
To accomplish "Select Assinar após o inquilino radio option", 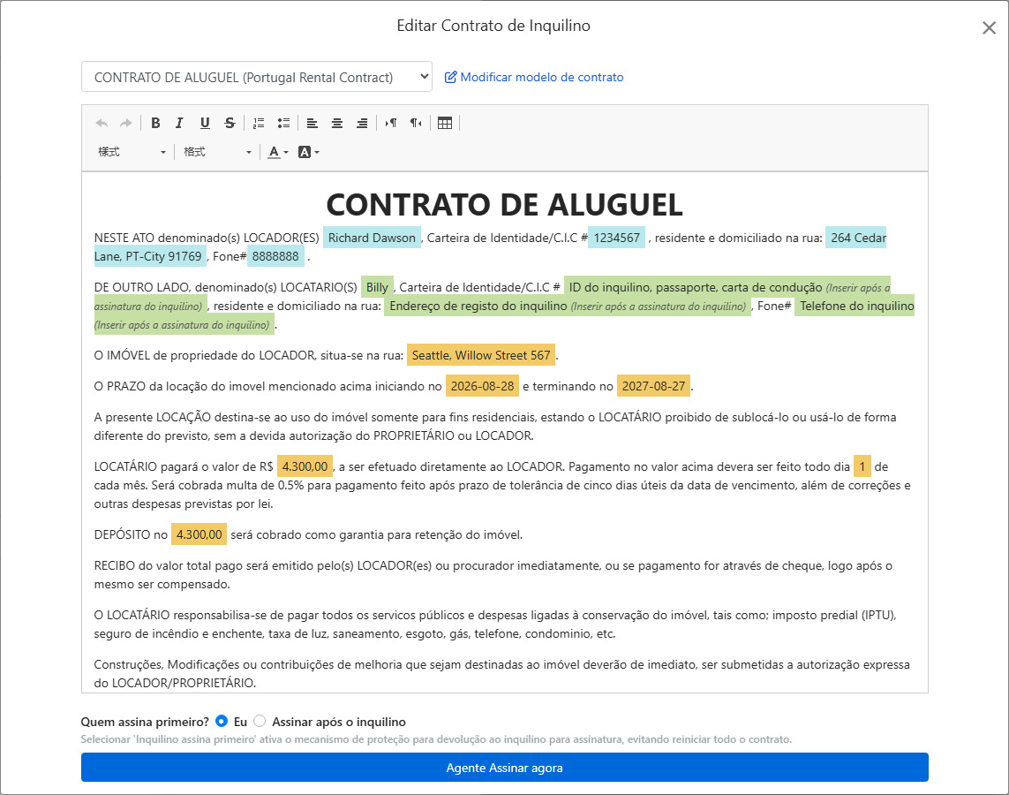I will tap(260, 721).
